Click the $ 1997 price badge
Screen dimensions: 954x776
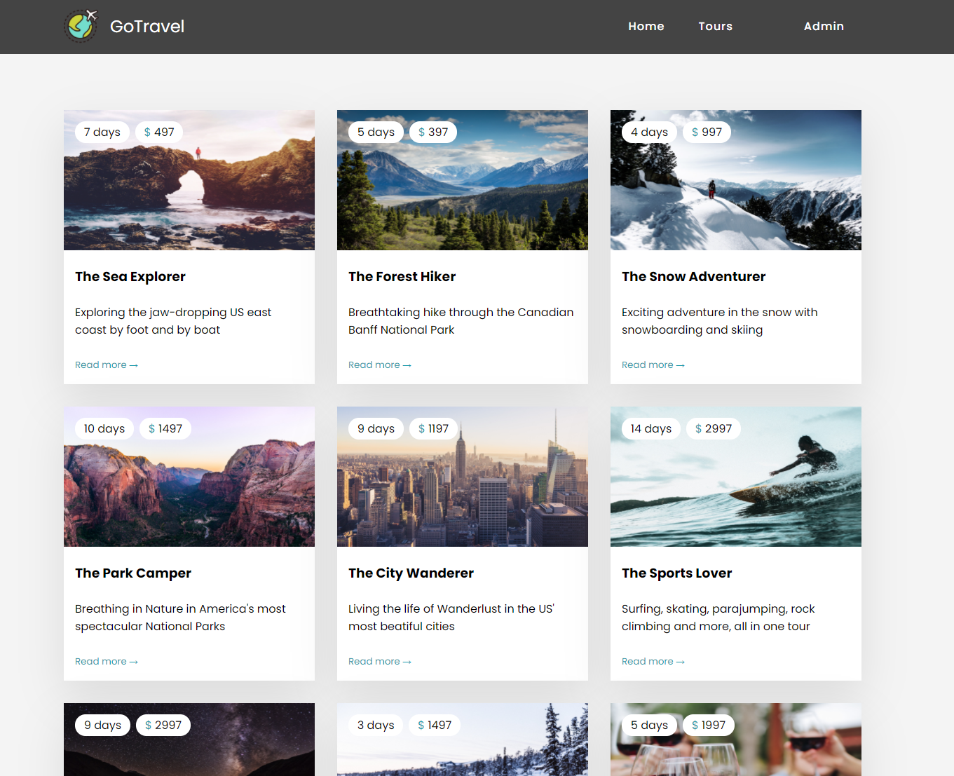(x=709, y=725)
